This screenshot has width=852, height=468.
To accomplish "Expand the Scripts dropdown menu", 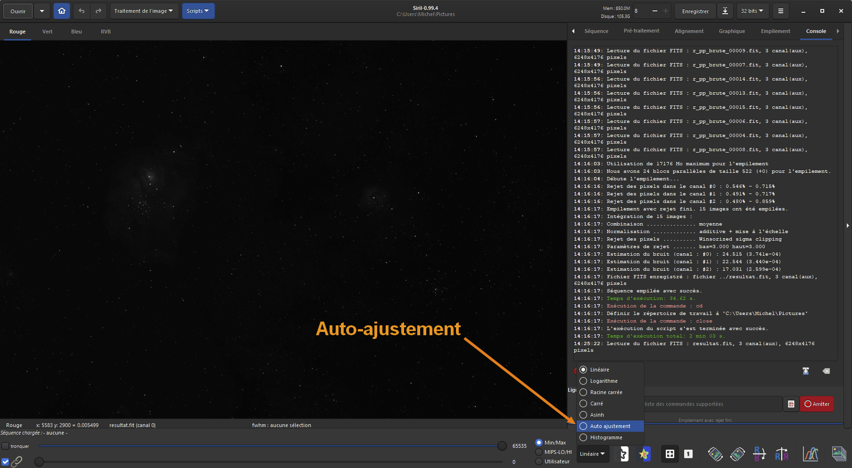I will 197,11.
